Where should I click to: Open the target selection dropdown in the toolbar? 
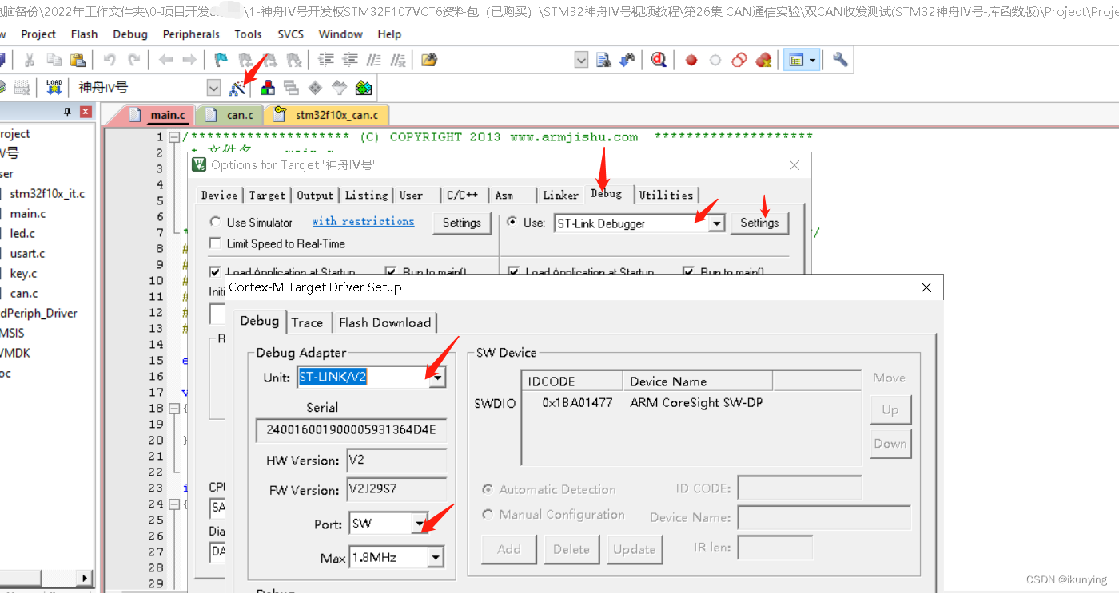point(213,88)
